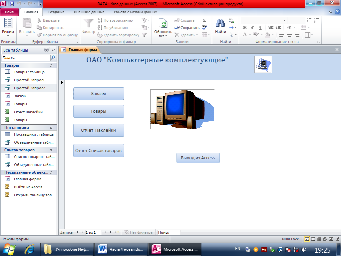Click the navigation pane Поиск box
Viewport: 341px width, 256px height.
(x=26, y=58)
